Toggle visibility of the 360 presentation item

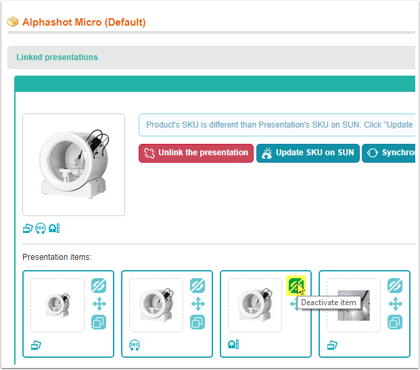click(x=197, y=286)
